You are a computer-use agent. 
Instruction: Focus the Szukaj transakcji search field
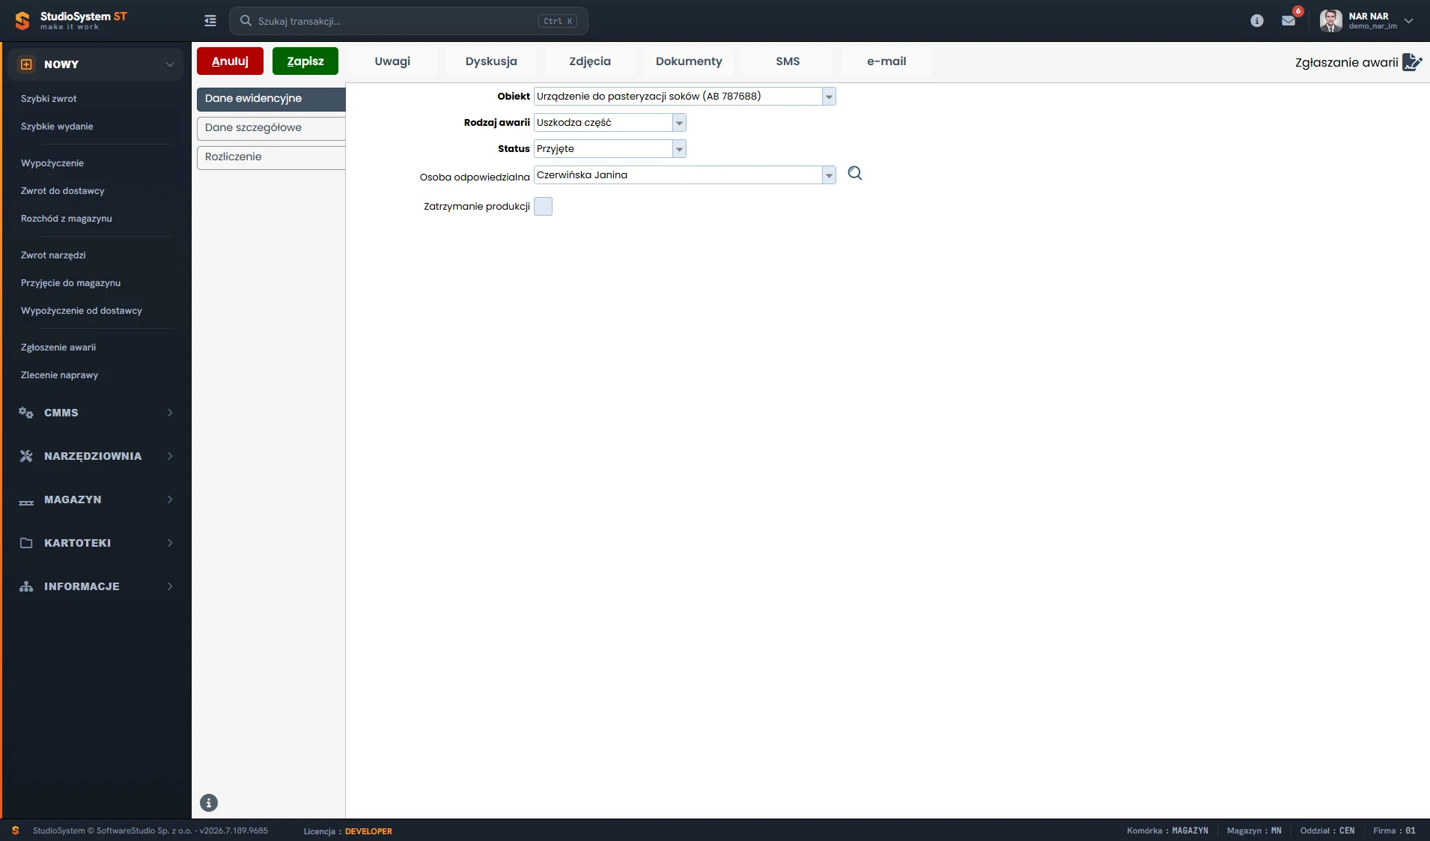click(x=409, y=21)
